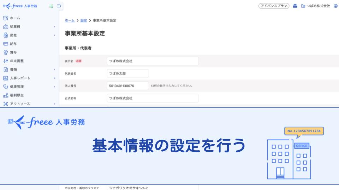The width and height of the screenshot is (339, 190).
Task: Follow the 設定 breadcrumb link
Action: 84,20
